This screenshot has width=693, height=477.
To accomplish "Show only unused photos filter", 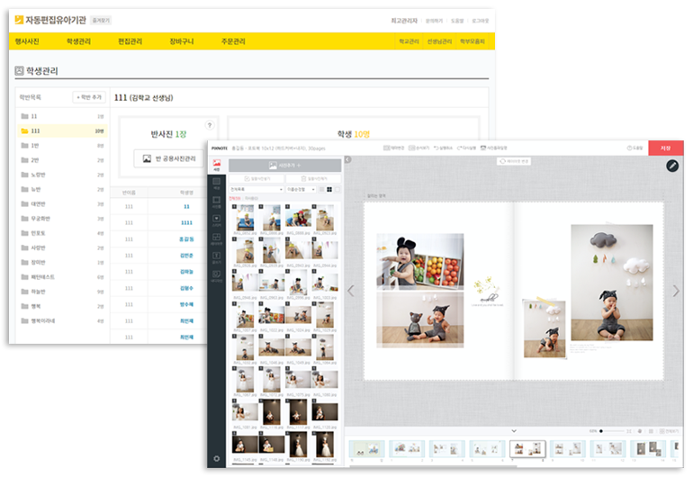I will pyautogui.click(x=252, y=198).
